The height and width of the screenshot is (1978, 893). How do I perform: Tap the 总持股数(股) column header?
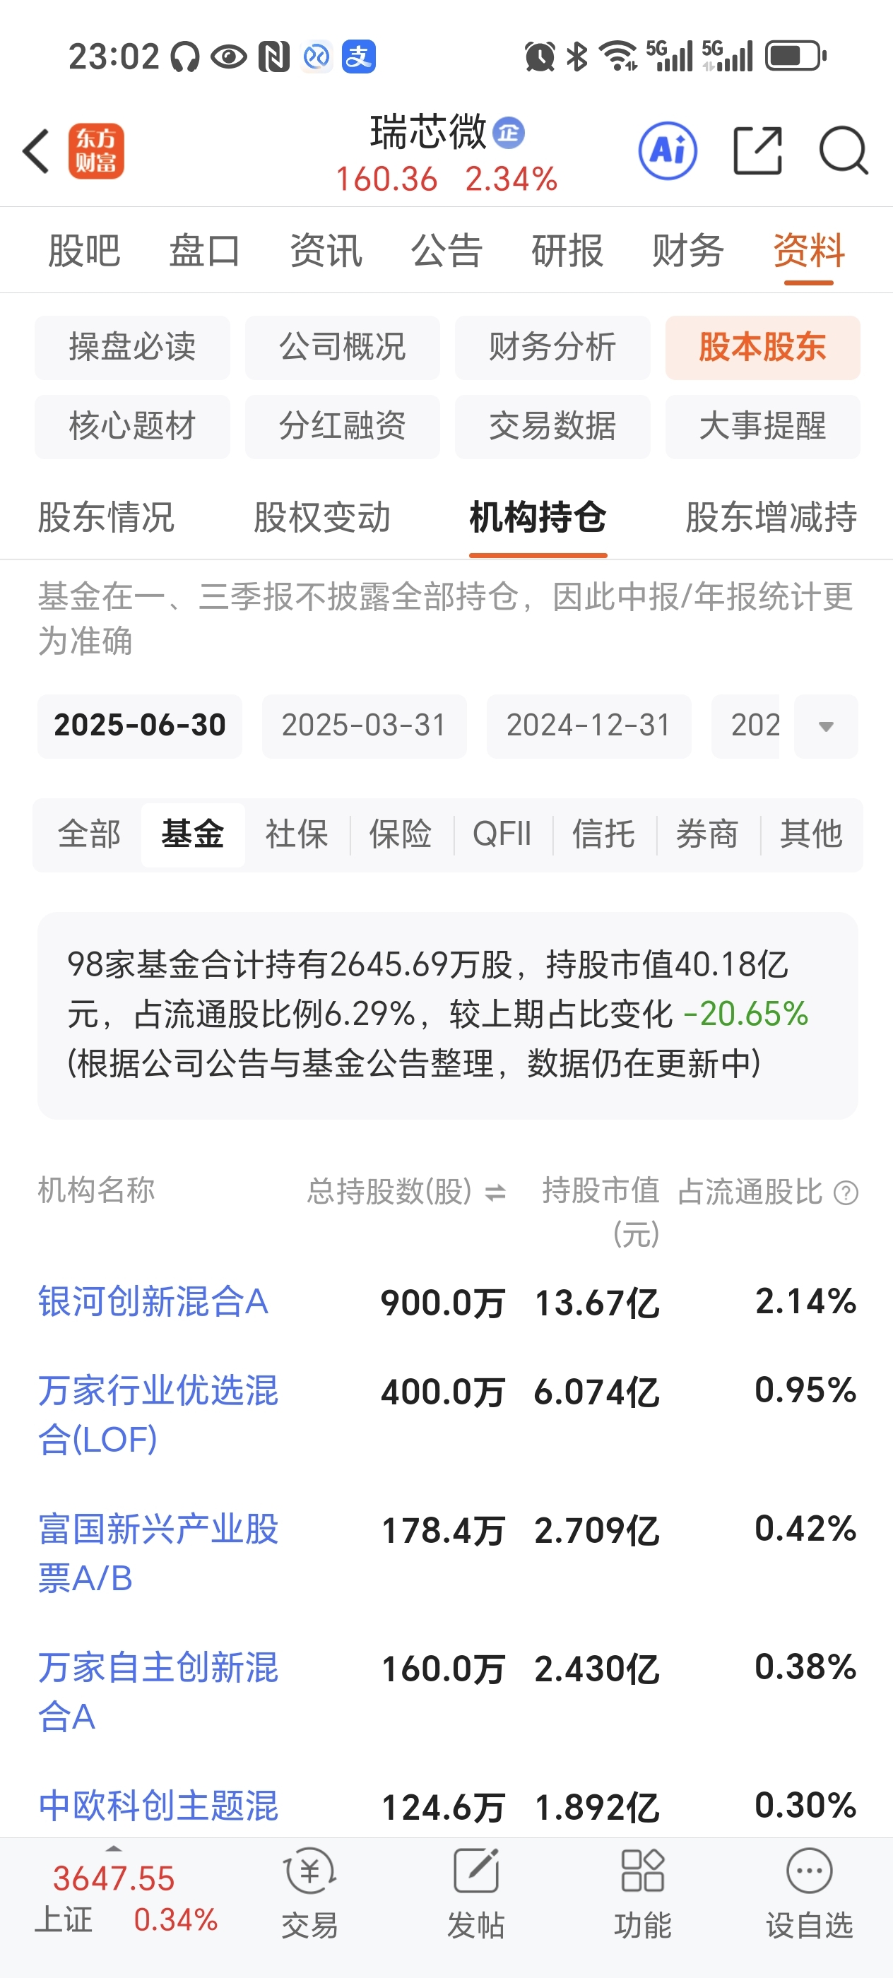389,1192
